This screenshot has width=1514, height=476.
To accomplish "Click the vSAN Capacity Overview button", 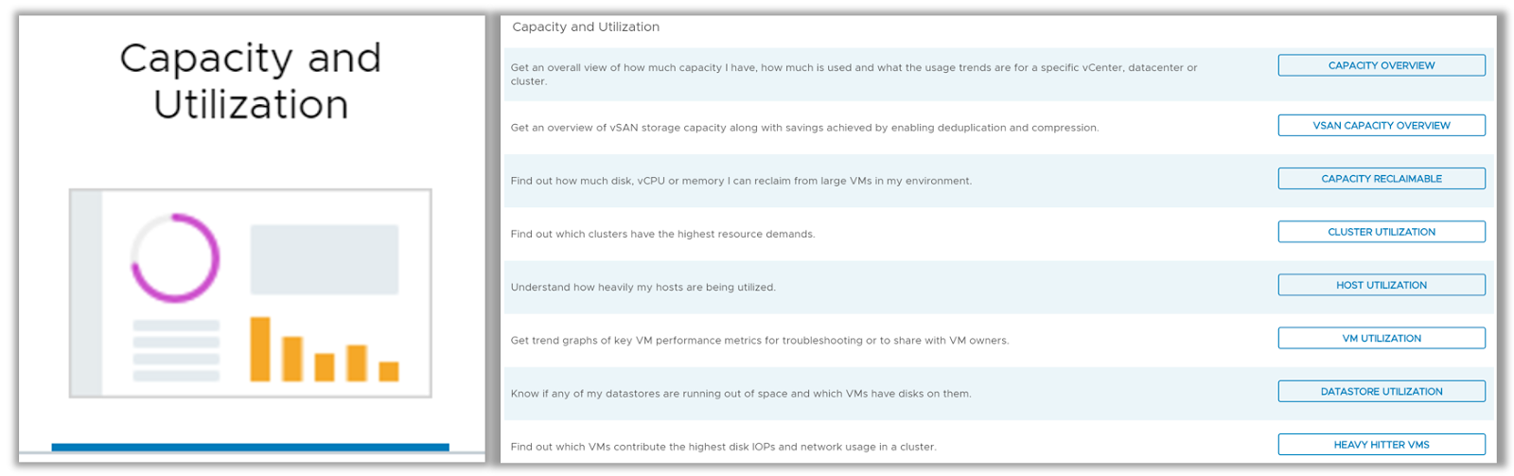I will (1381, 125).
